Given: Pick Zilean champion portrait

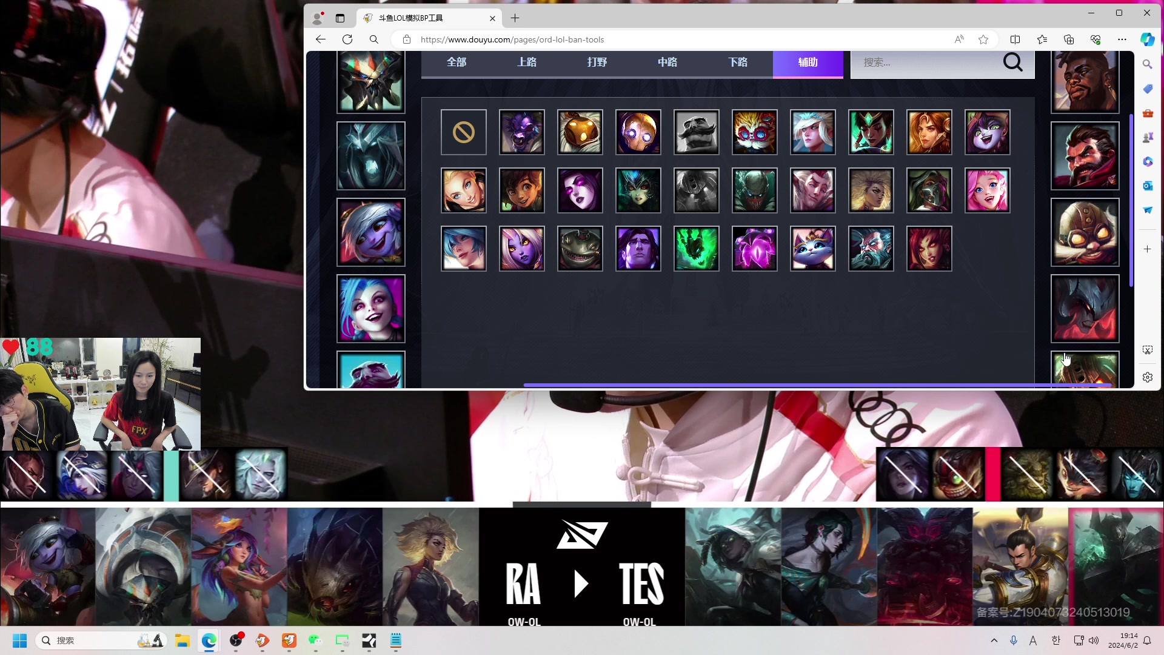Looking at the screenshot, I should 871,249.
